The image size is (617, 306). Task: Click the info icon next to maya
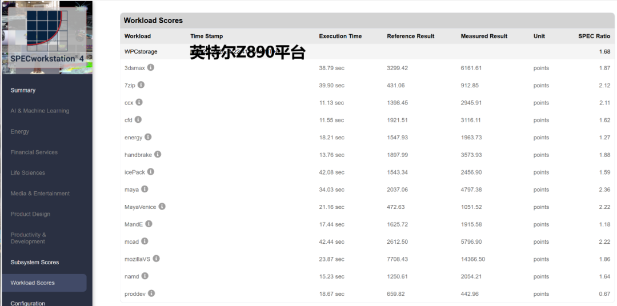[145, 189]
